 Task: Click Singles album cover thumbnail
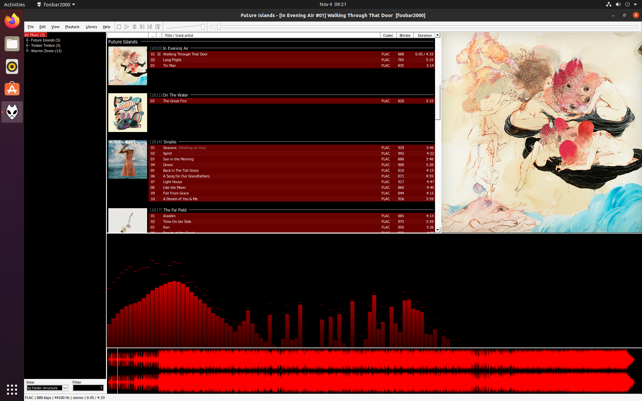128,159
